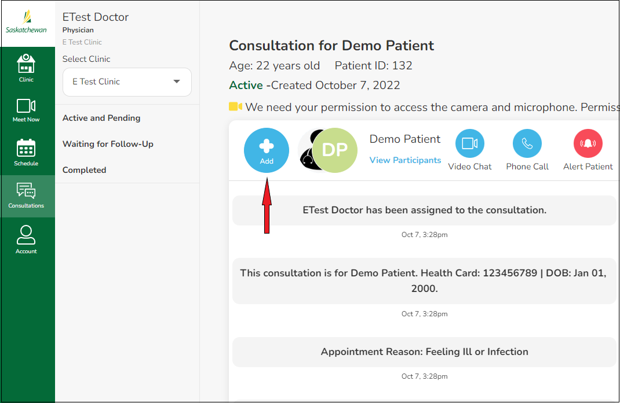
Task: Show Active and Pending consultations
Action: 101,118
